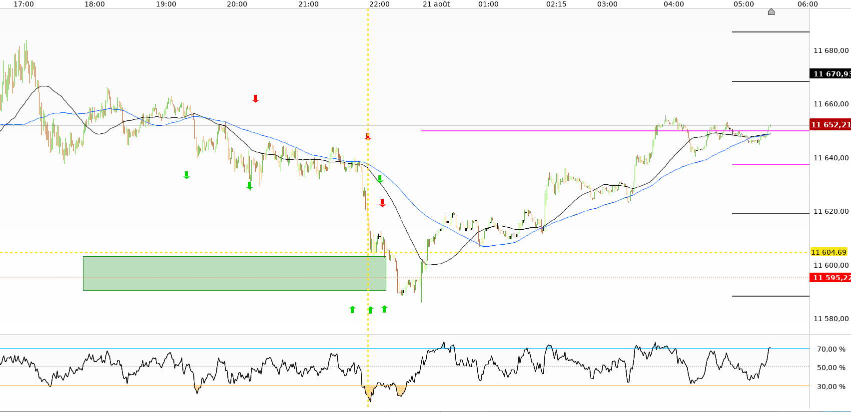Click the 70,00 % oscillator level label
851x412 pixels.
(831, 349)
